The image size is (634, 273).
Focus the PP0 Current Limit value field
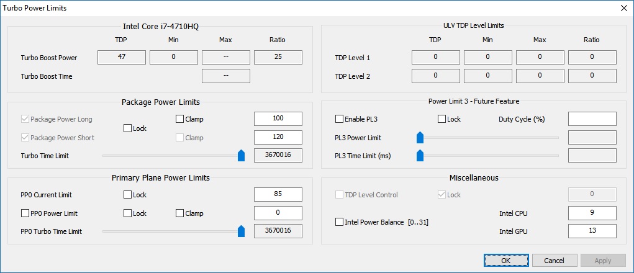[x=278, y=195]
